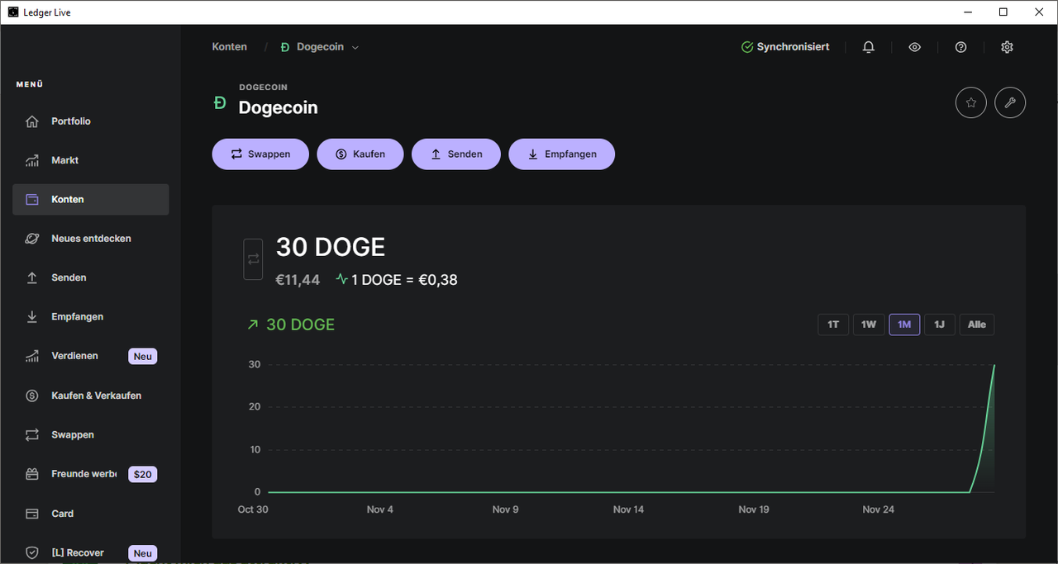Go back to Konten via breadcrumb
This screenshot has width=1058, height=564.
tap(230, 47)
